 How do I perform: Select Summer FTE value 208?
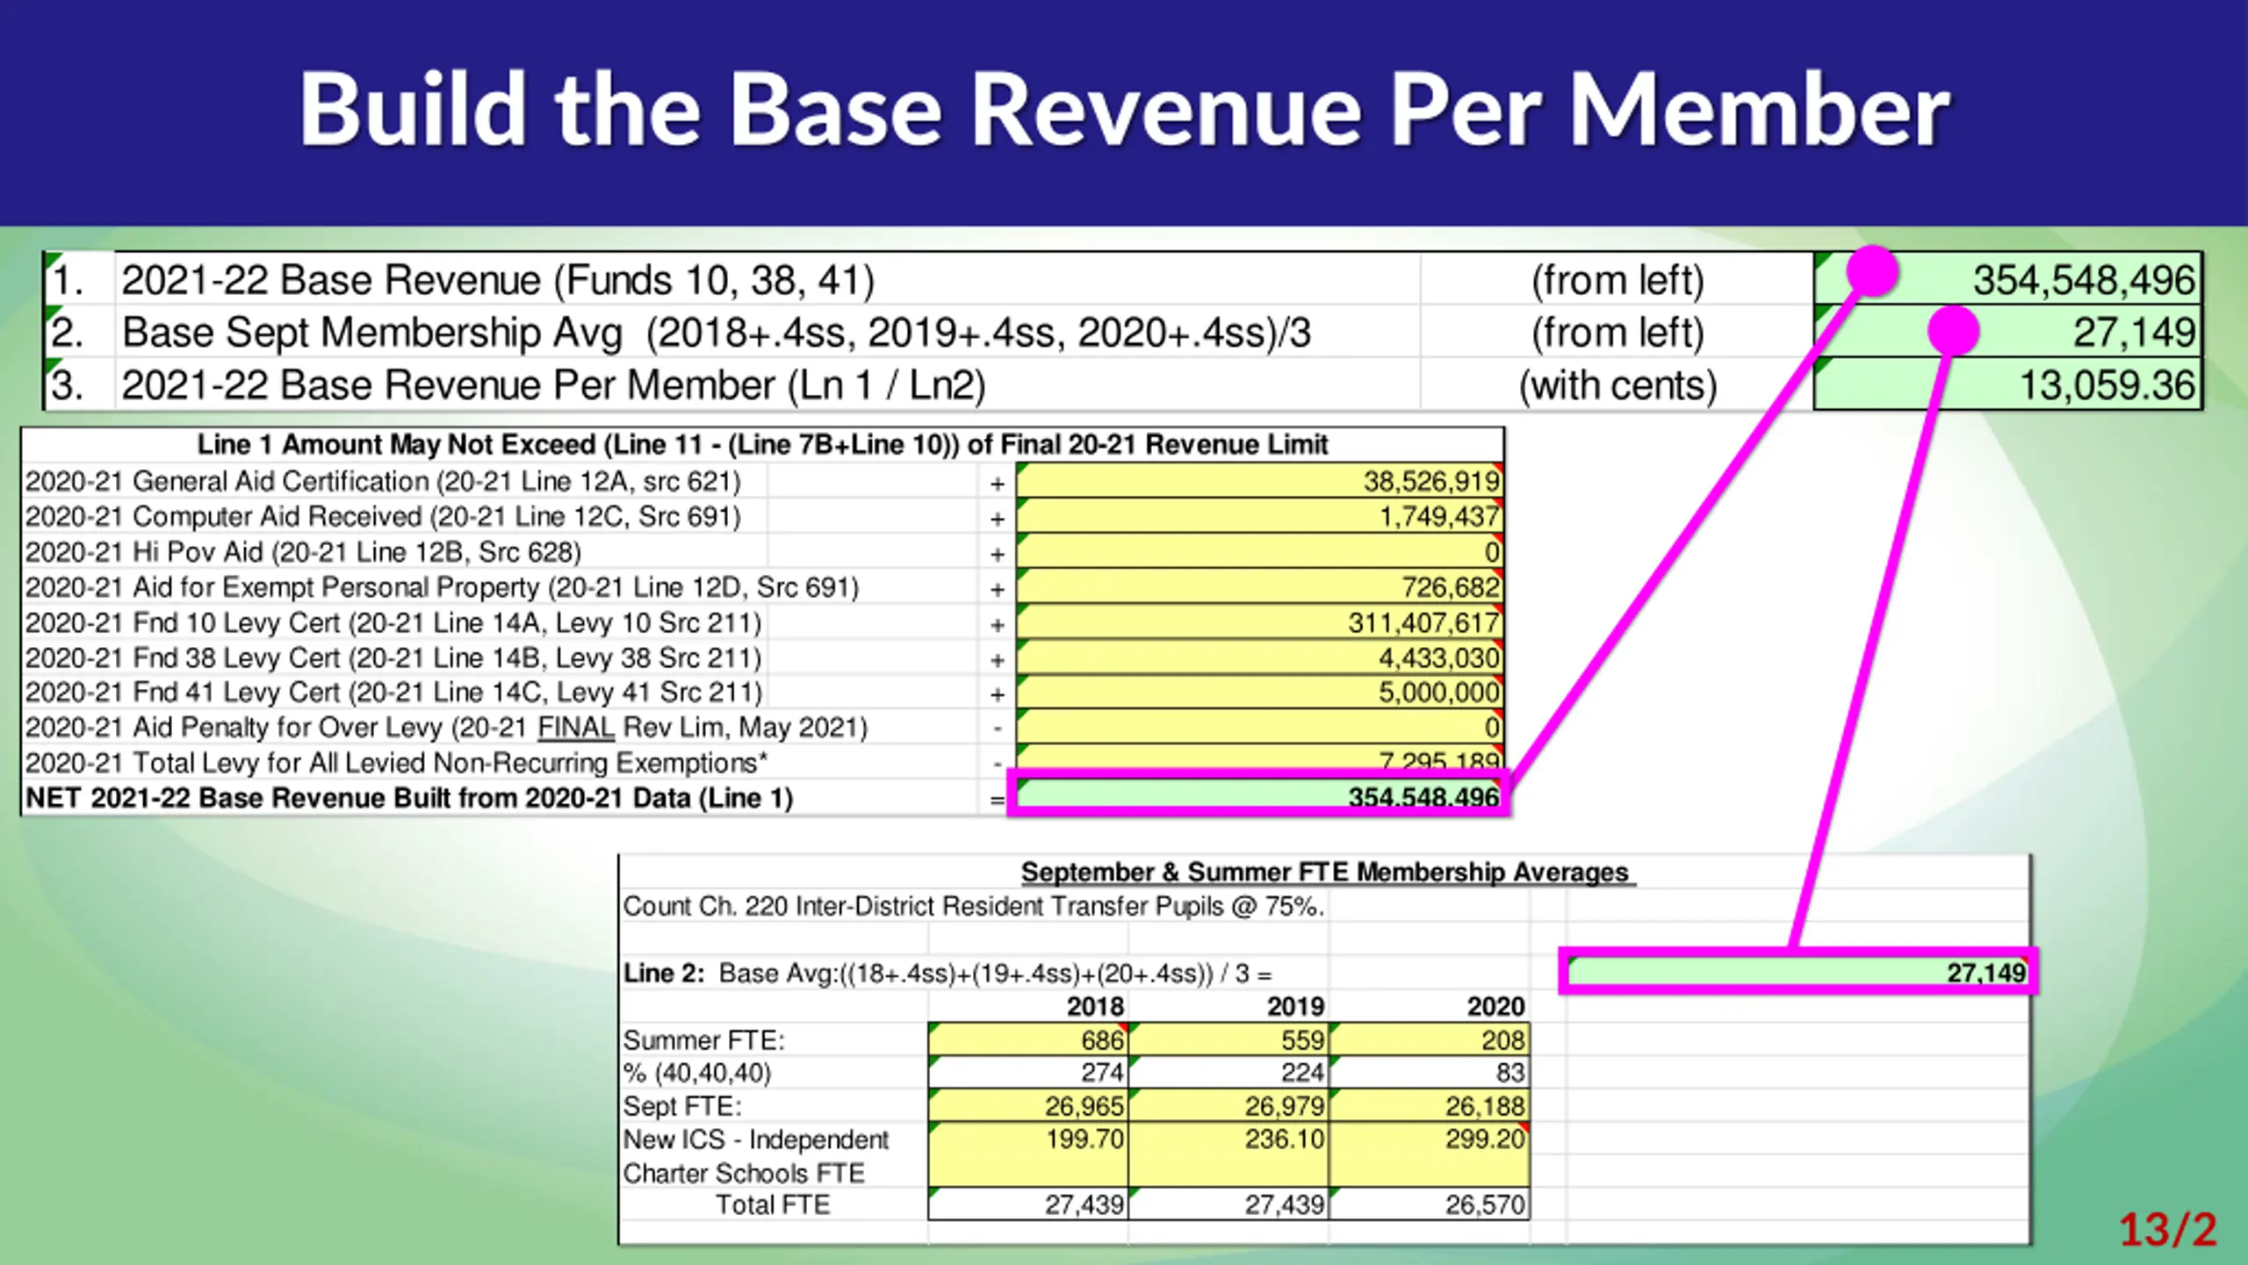pyautogui.click(x=1502, y=1040)
